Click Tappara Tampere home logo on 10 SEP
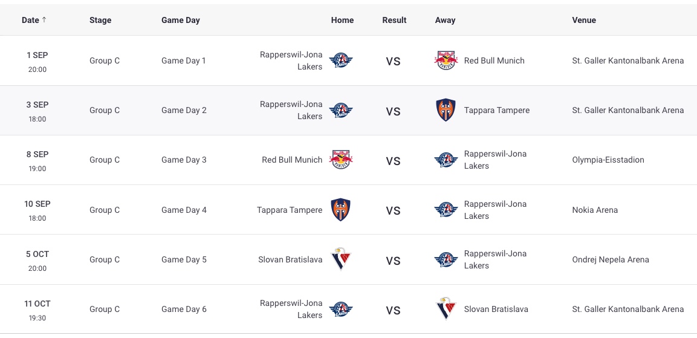The image size is (697, 338). tap(341, 210)
